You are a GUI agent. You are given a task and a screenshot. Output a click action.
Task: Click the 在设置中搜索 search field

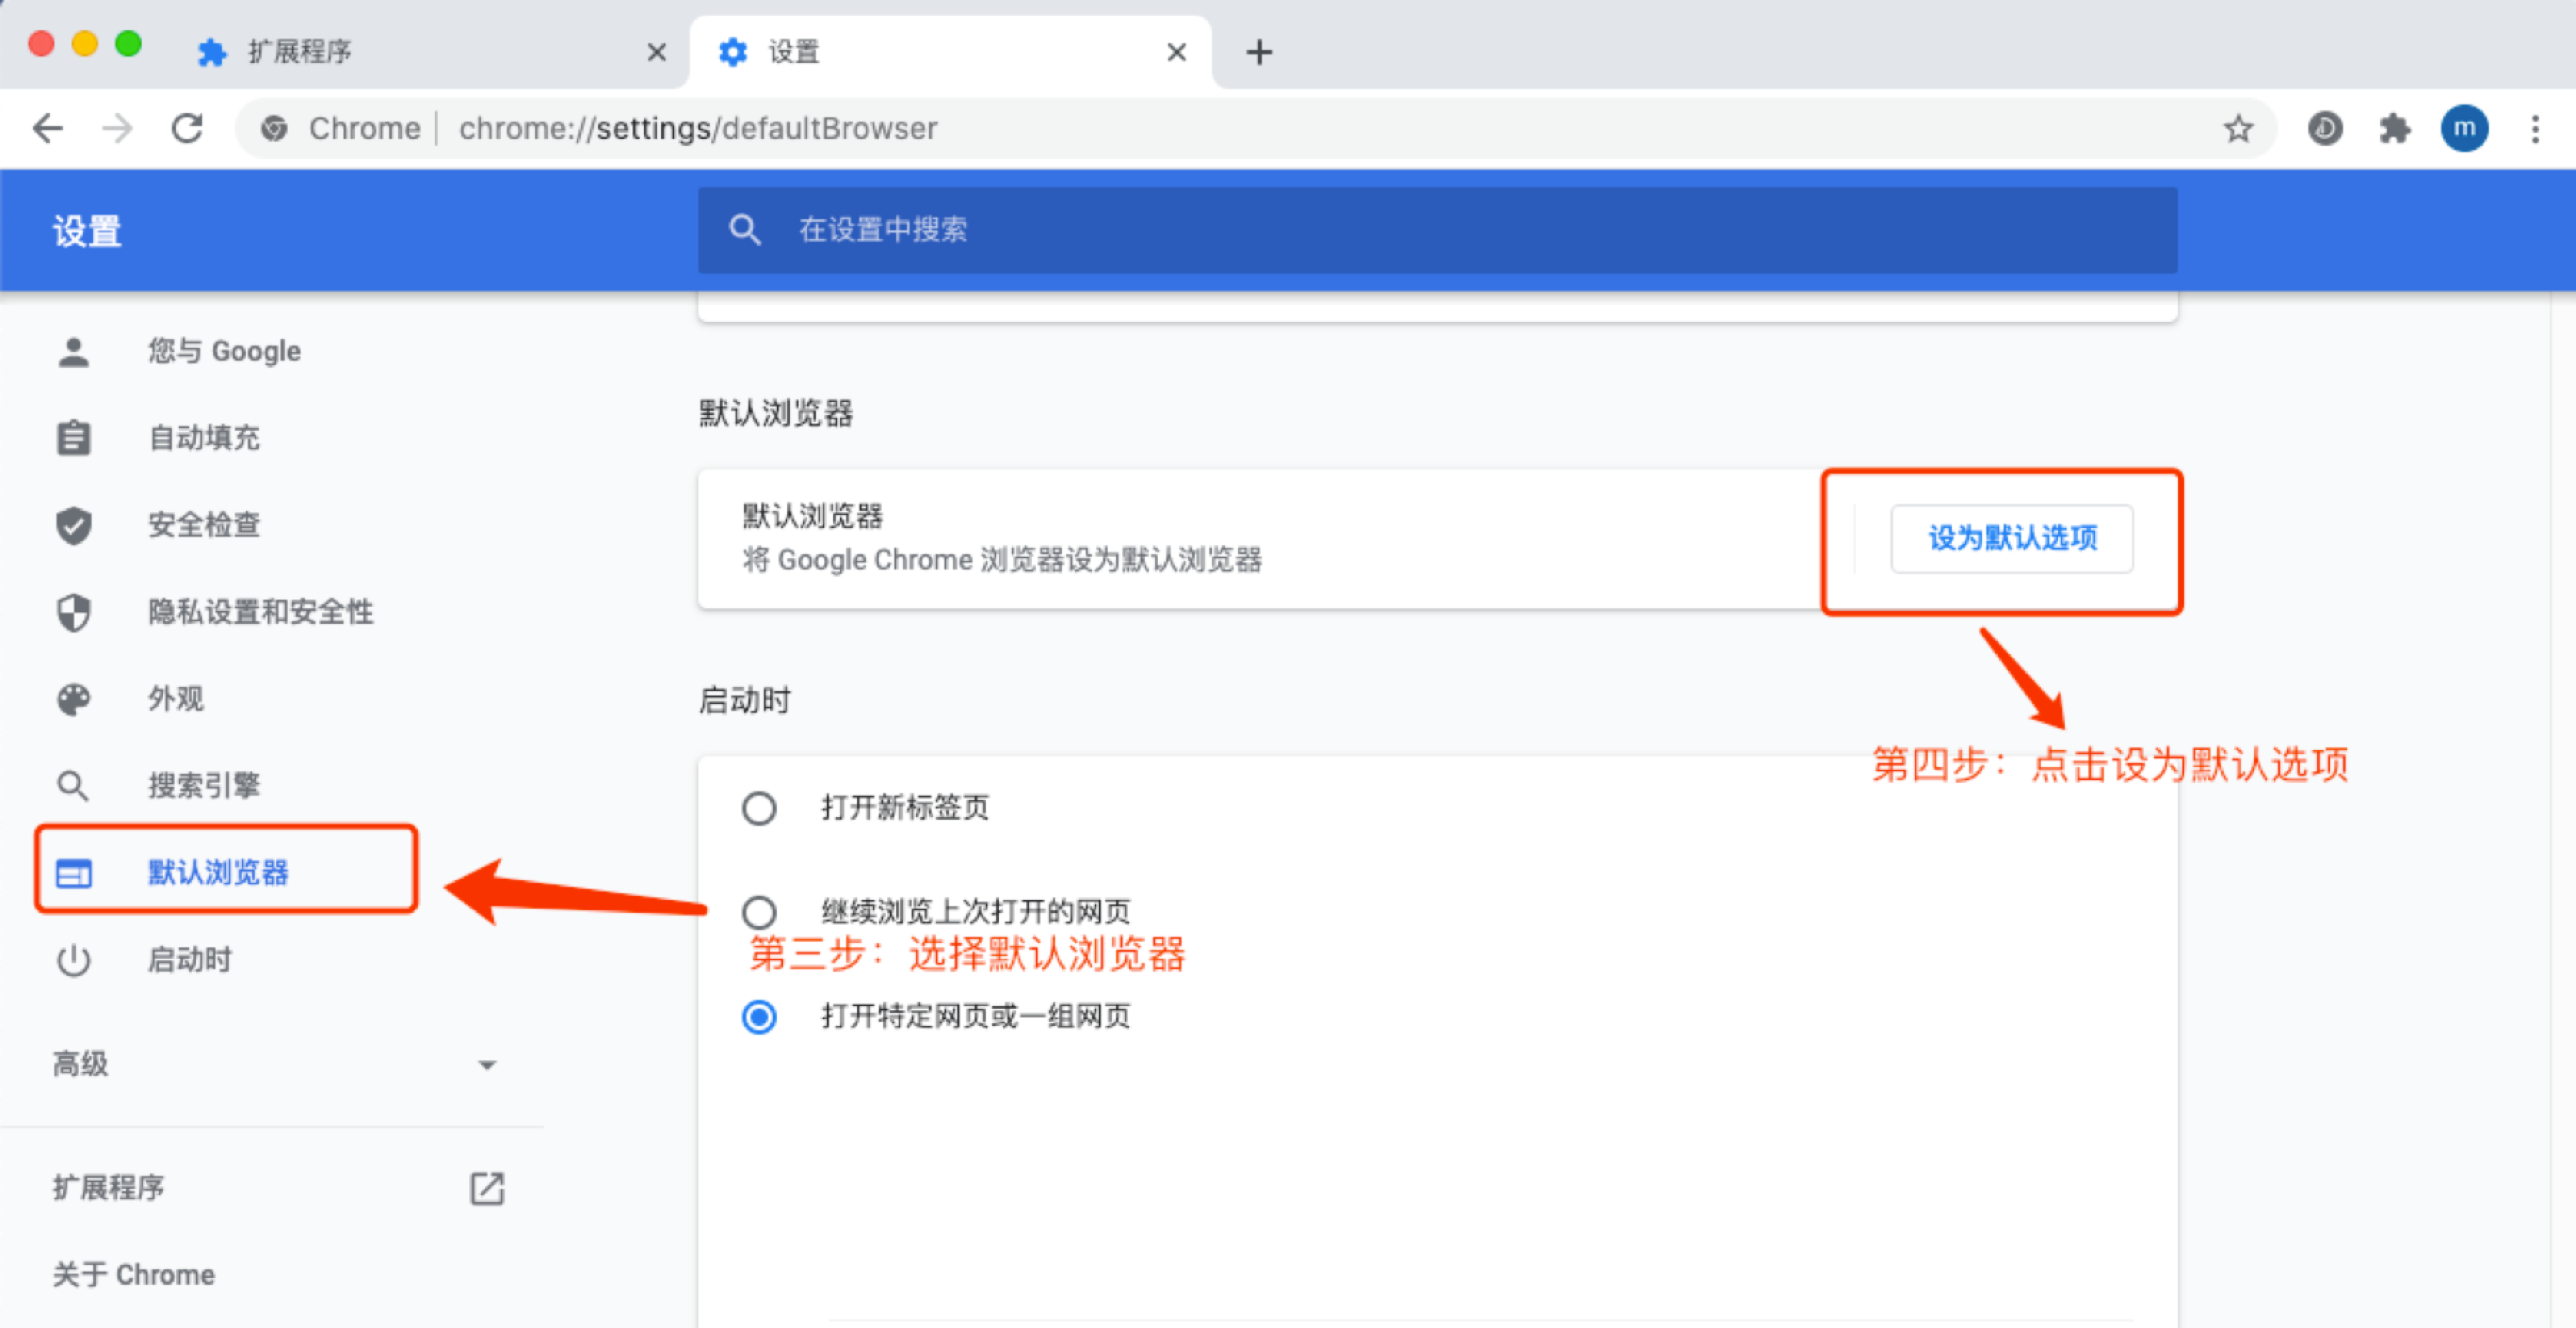tap(1438, 230)
